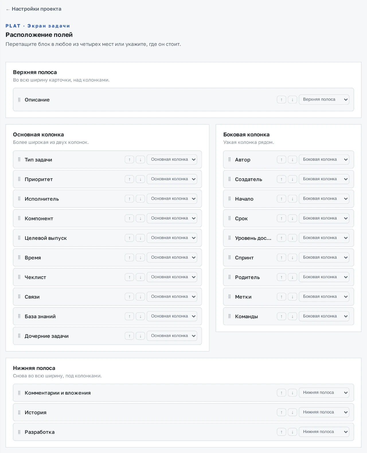
Task: Move Срок up one position
Action: 282,218
